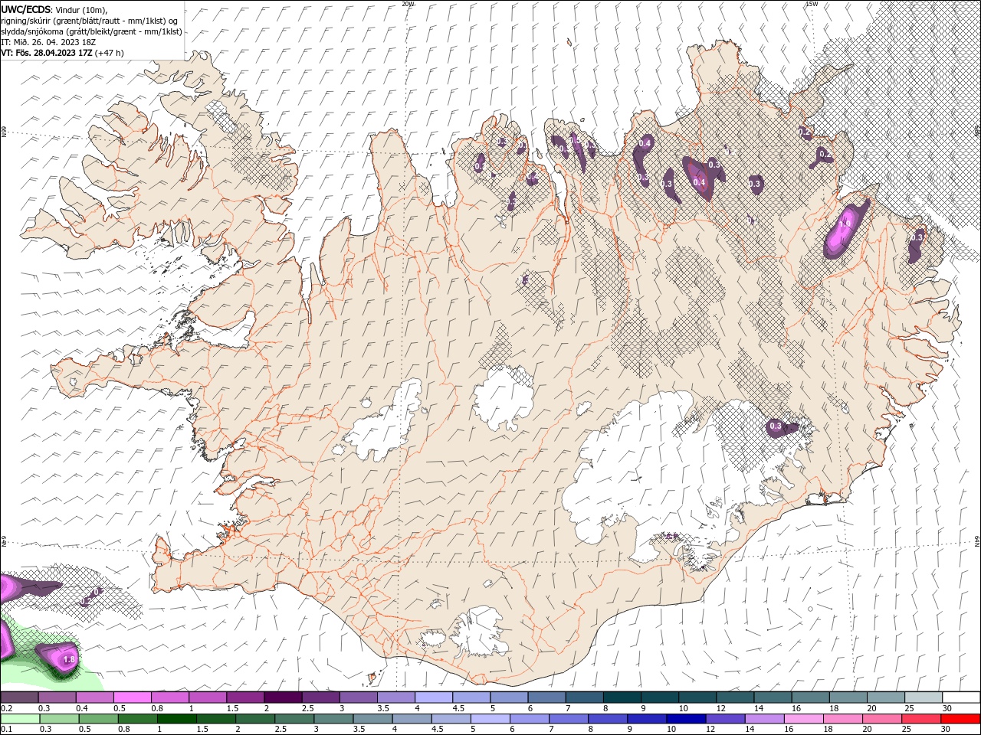Click the '1.0' label on the bright pink blob
981x735 pixels.
pyautogui.click(x=845, y=224)
